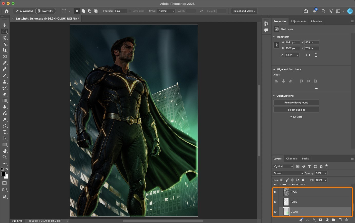
Task: Click the Home icon in options bar
Action: [7, 11]
